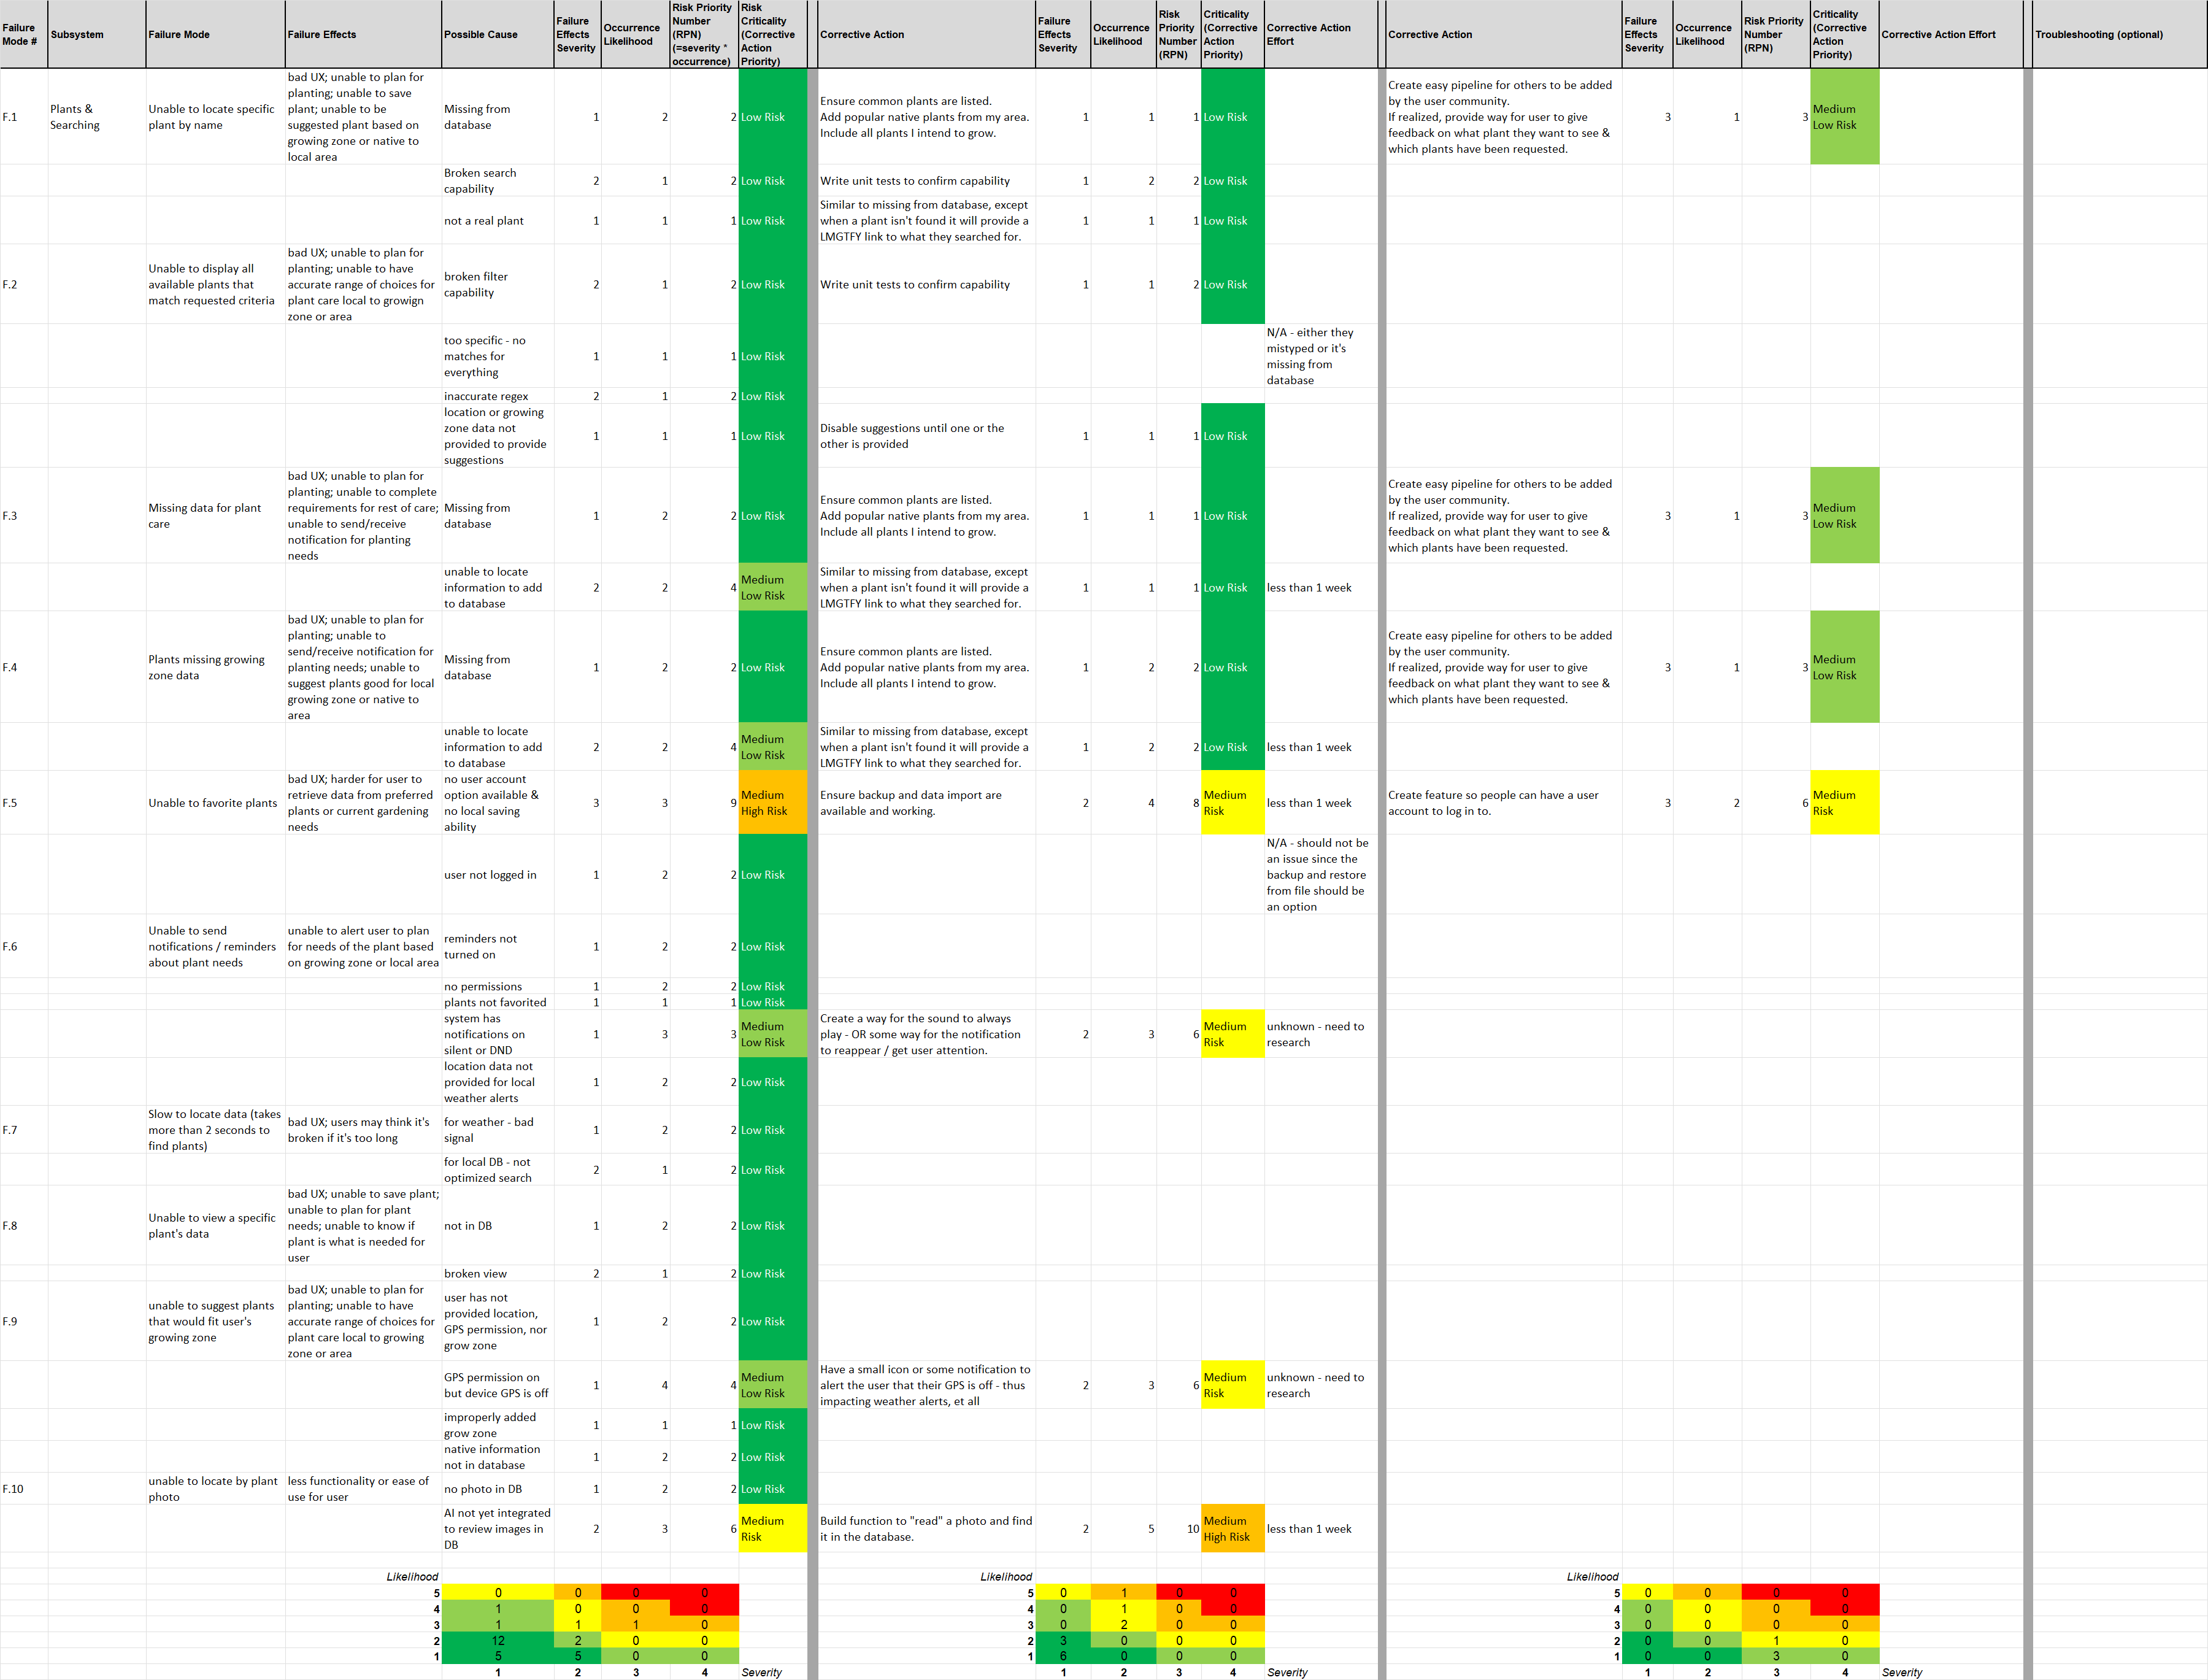Select the orange Medium High Risk cell for F.5
Screen dimensions: 2208x1680
[x=772, y=803]
